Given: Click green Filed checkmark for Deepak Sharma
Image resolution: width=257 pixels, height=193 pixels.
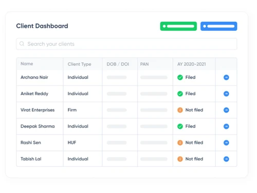Looking at the screenshot, I should click(180, 127).
